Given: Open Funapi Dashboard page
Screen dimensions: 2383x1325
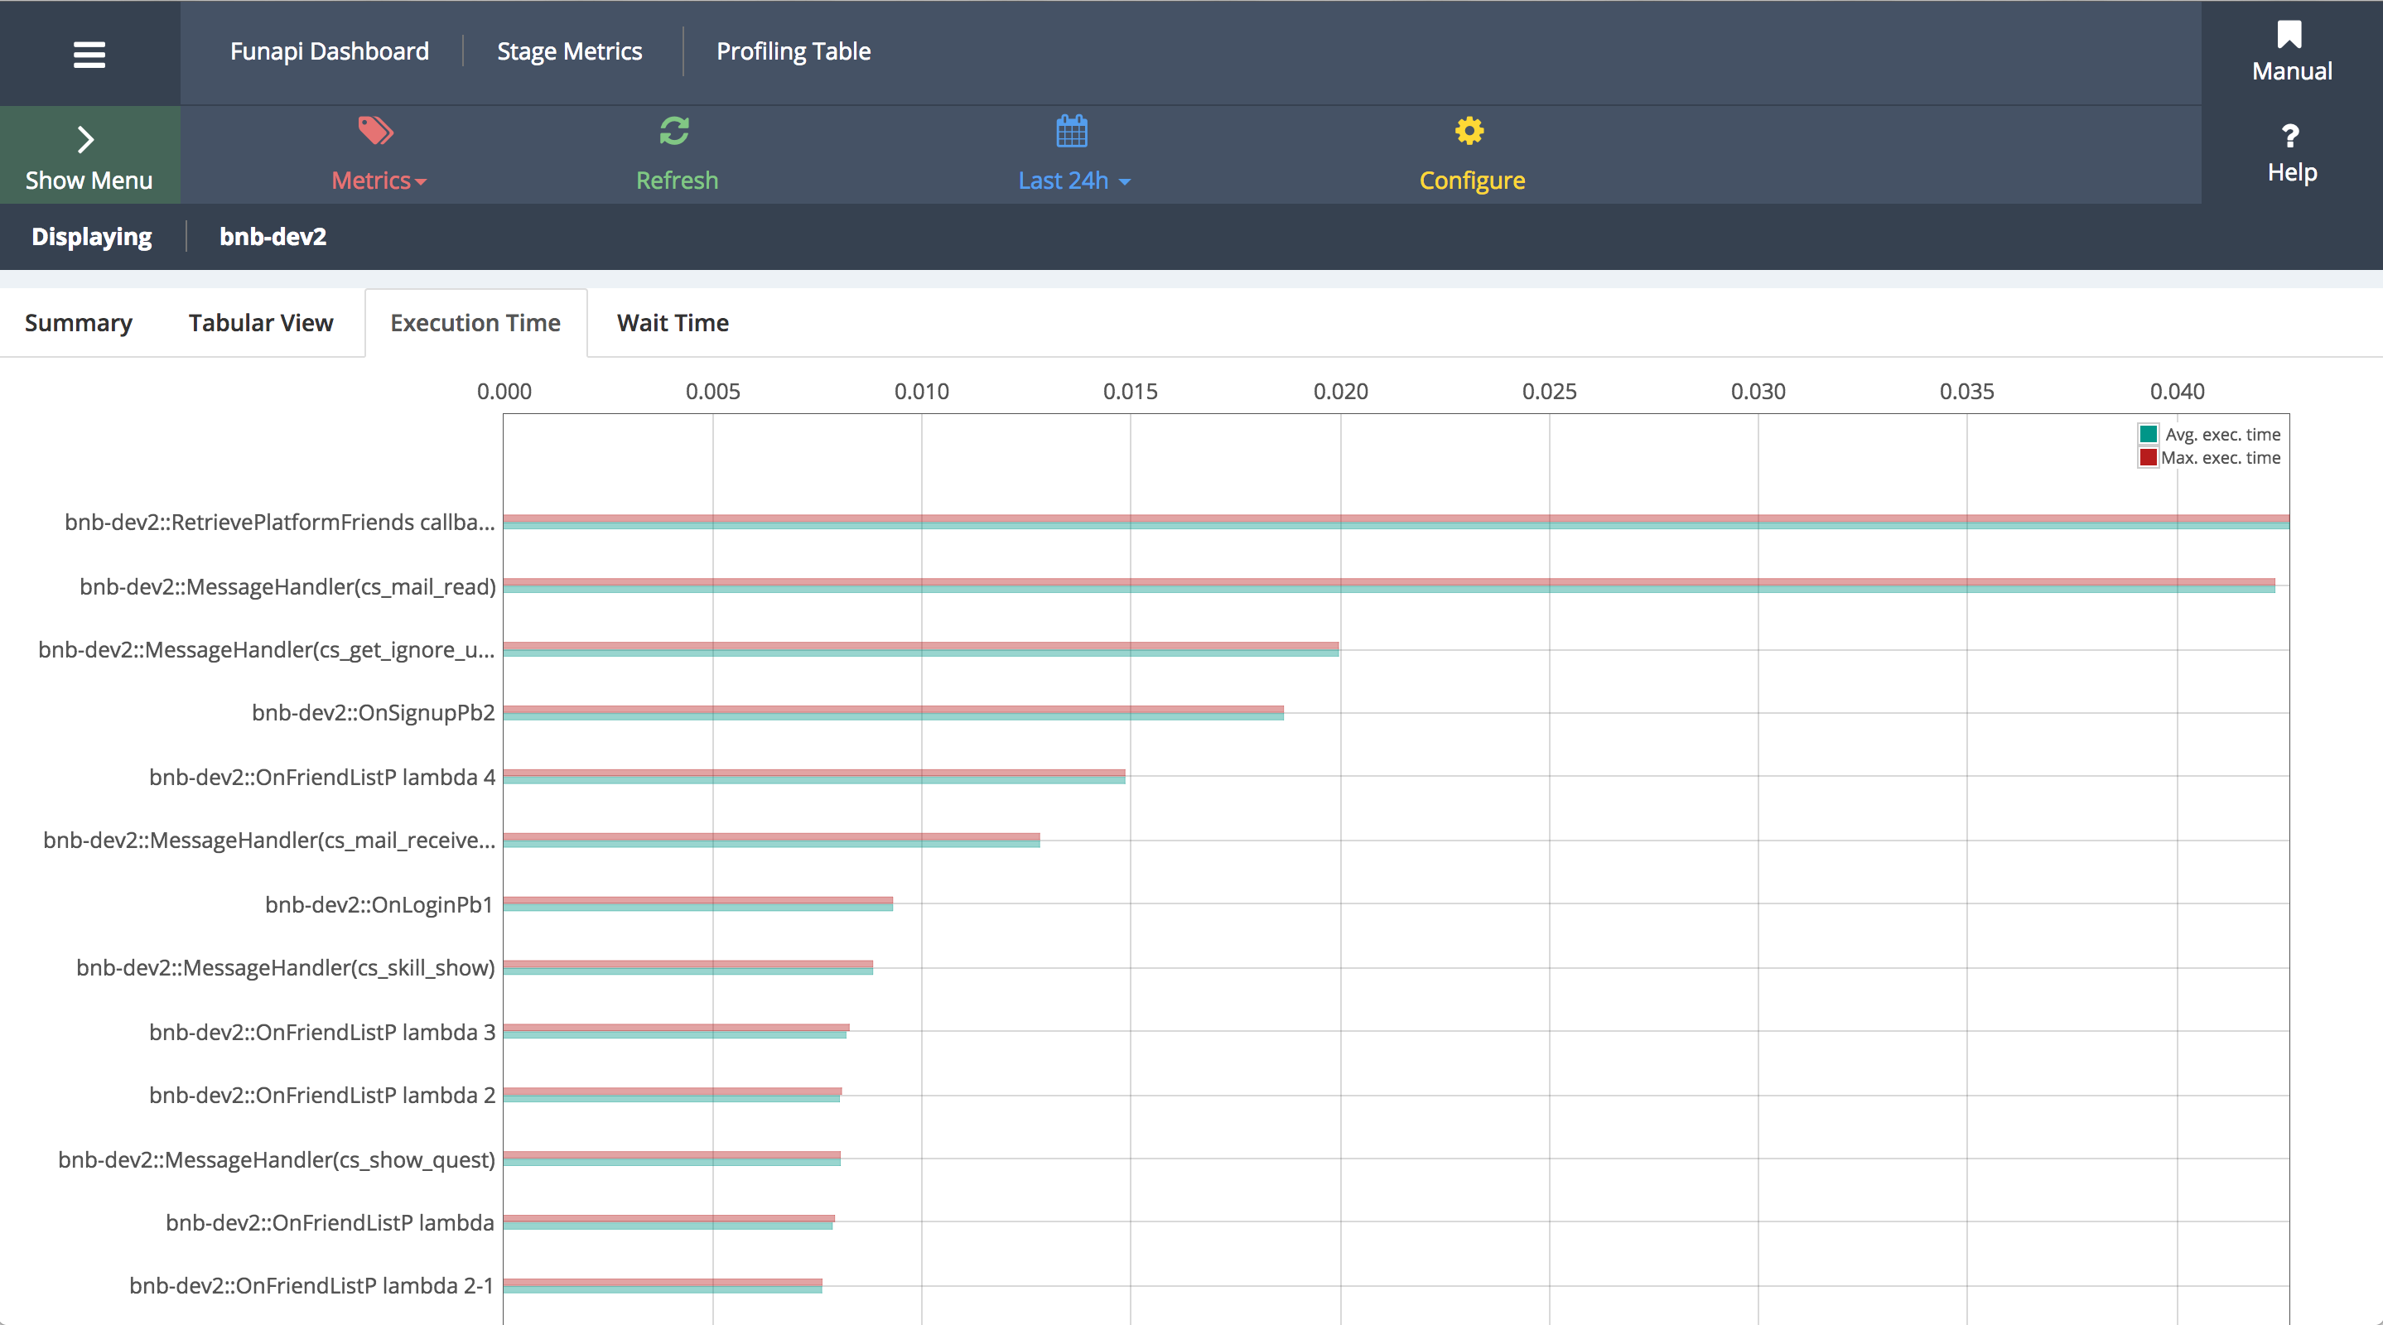Looking at the screenshot, I should click(330, 51).
